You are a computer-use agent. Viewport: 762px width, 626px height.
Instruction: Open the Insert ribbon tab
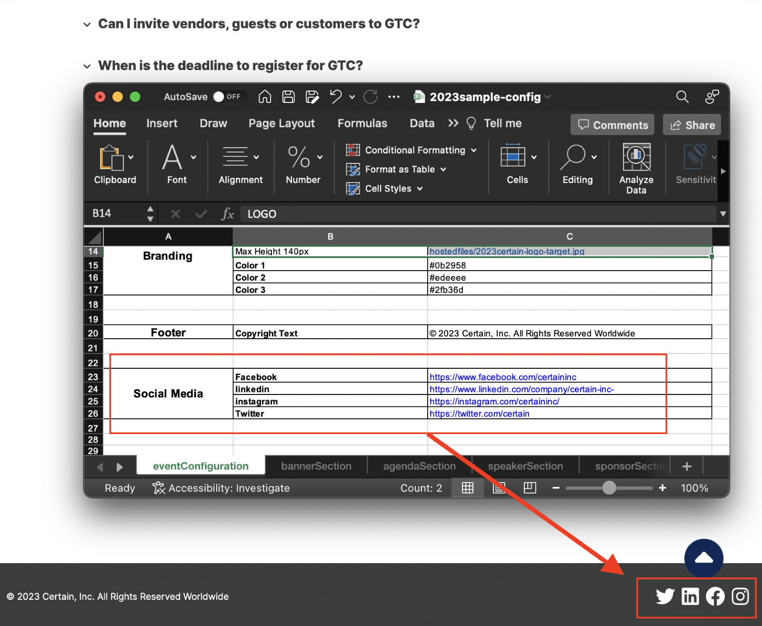pyautogui.click(x=162, y=123)
